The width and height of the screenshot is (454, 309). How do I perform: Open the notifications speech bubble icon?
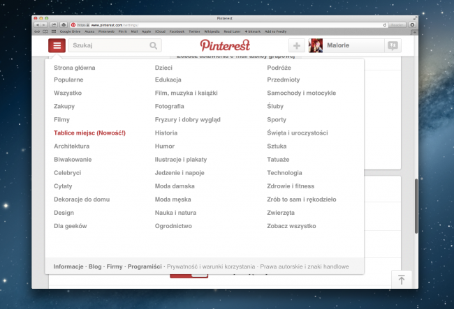pyautogui.click(x=393, y=45)
